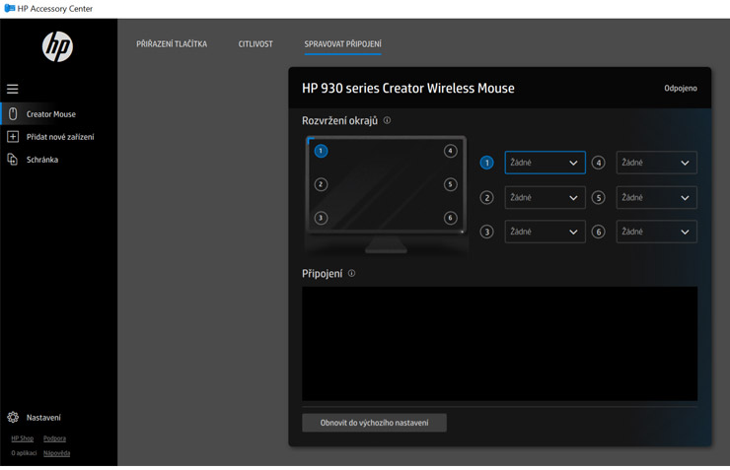The image size is (730, 470).
Task: Click the HP logo in the sidebar
Action: coord(58,47)
